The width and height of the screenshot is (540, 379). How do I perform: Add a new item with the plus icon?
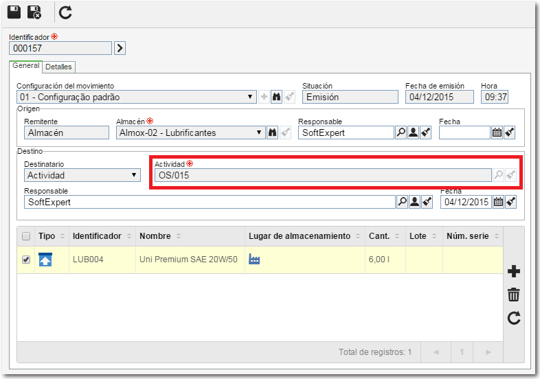coord(514,272)
